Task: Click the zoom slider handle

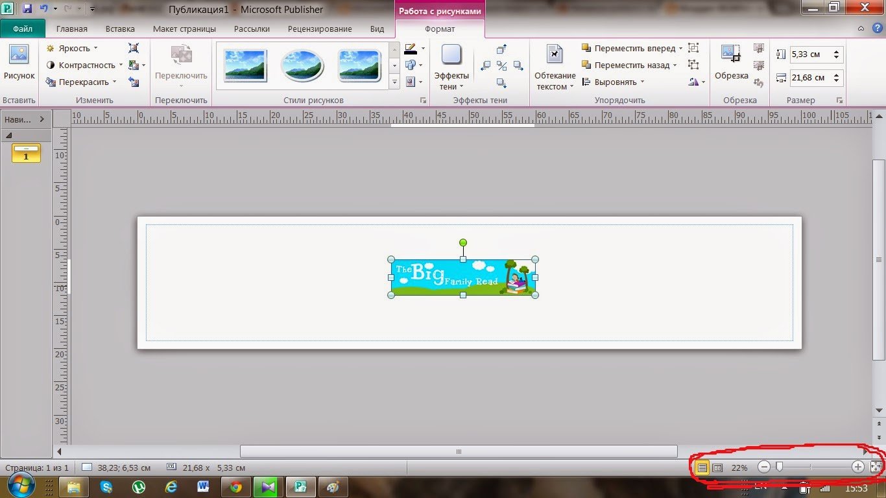Action: (x=779, y=466)
